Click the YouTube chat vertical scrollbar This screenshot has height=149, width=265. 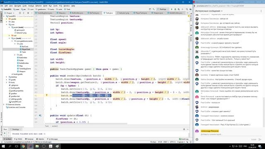pyautogui.click(x=264, y=112)
